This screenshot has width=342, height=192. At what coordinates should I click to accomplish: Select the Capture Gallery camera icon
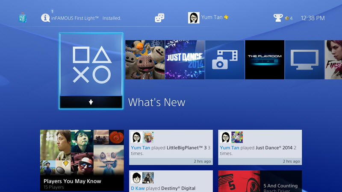coord(224,60)
